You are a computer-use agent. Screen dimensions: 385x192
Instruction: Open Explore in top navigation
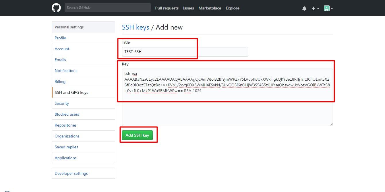click(x=233, y=8)
